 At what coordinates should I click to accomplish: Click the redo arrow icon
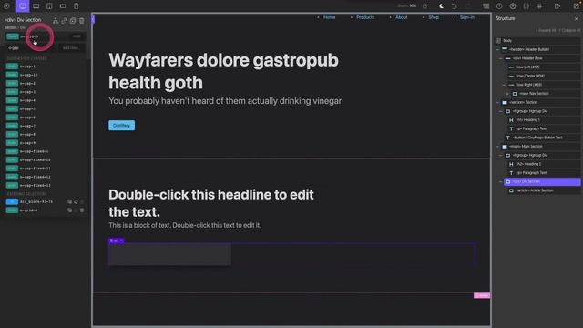pos(468,6)
